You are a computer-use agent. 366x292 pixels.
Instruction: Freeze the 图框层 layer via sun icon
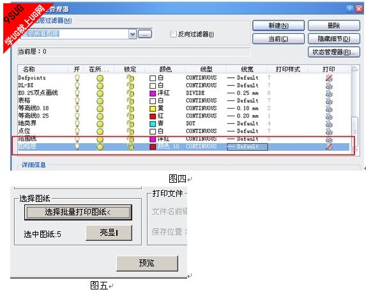click(x=100, y=147)
